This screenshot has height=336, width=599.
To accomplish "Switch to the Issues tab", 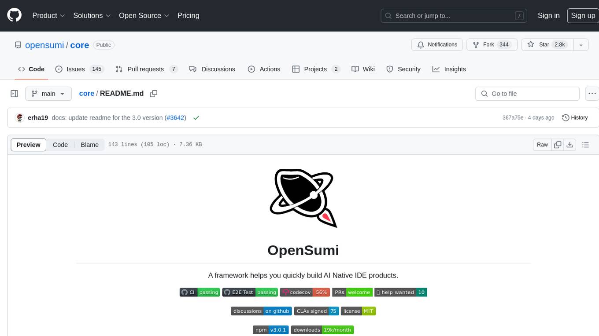I will click(79, 69).
